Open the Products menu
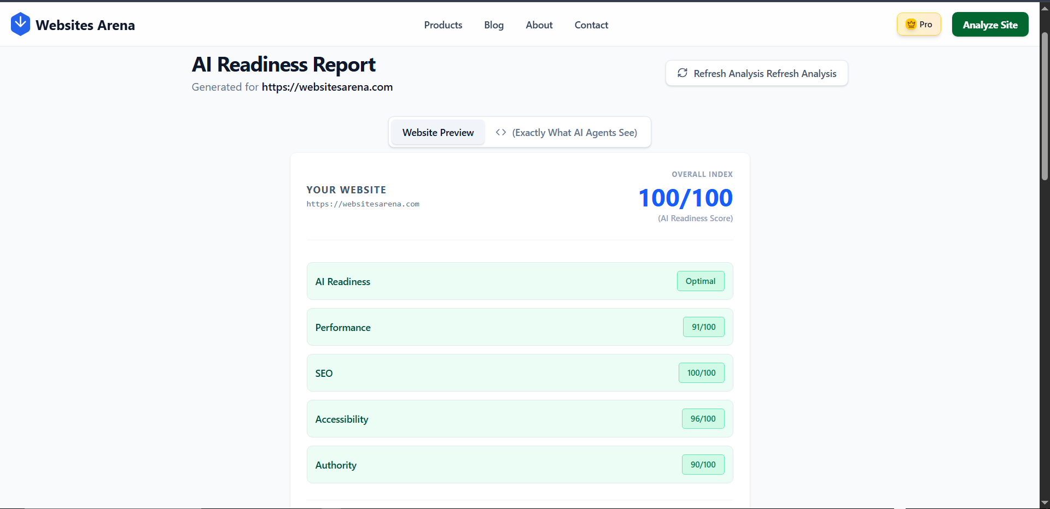 point(443,25)
